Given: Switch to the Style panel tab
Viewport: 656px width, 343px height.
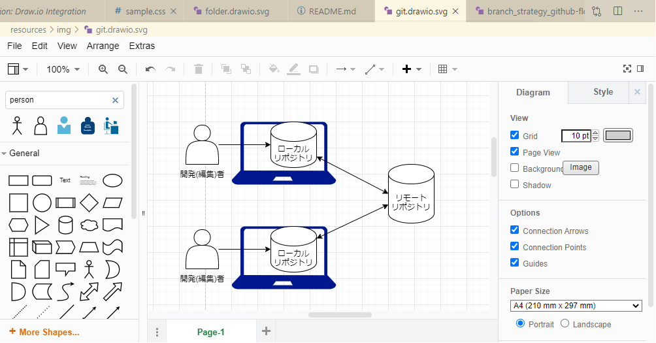Looking at the screenshot, I should click(603, 92).
